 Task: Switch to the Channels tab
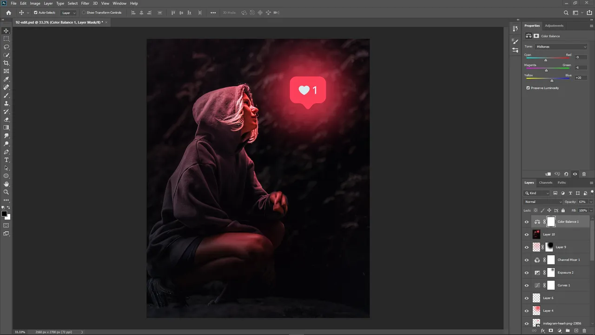point(546,183)
